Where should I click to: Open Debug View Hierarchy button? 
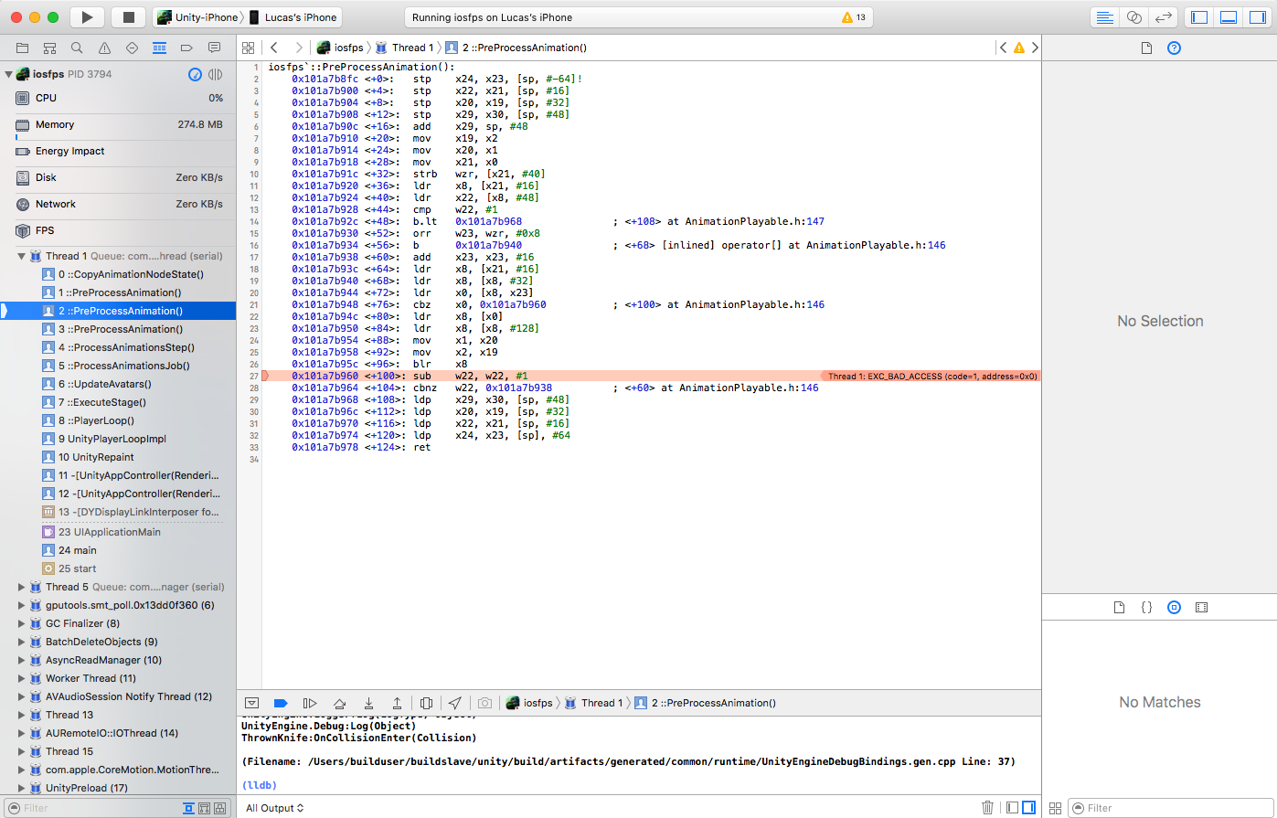coord(426,703)
